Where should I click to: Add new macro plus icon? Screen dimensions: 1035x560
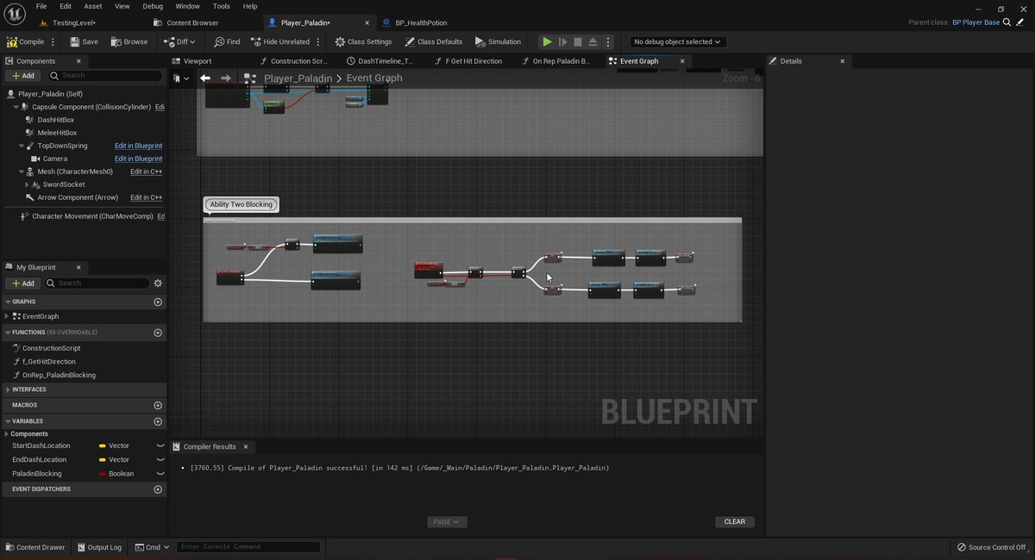[158, 405]
